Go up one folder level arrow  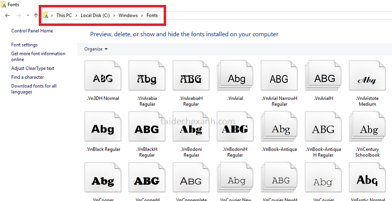[36, 16]
